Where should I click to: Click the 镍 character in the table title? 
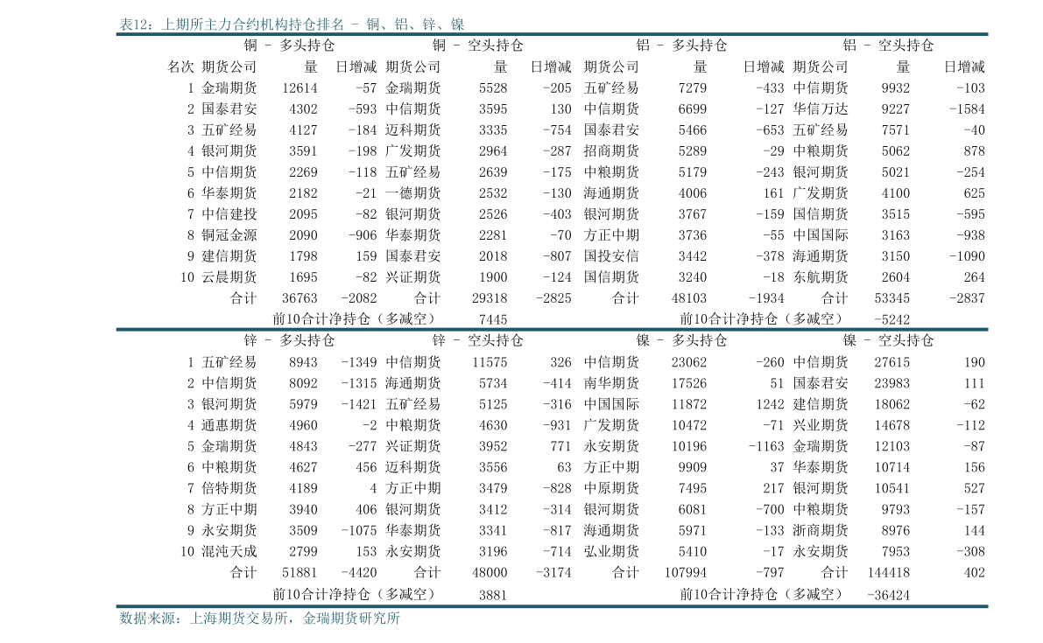(x=457, y=24)
